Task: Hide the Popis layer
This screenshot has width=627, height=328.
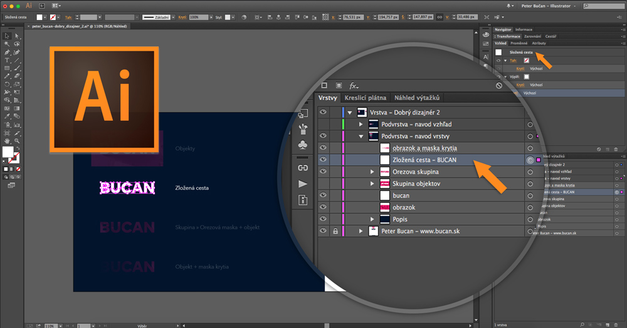Action: pos(323,219)
